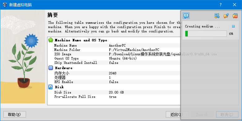Cancel the Creating medium progress
Viewport: 242px width, 121px height.
(233, 26)
